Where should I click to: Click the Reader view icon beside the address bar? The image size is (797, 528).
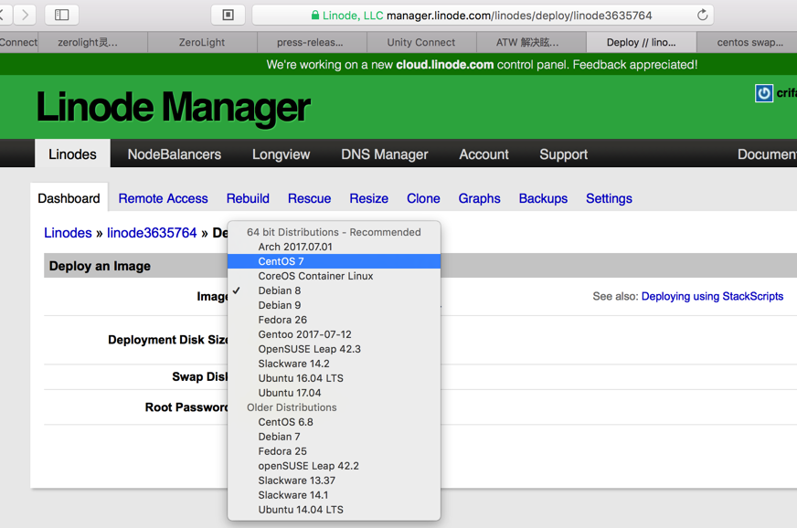(228, 15)
